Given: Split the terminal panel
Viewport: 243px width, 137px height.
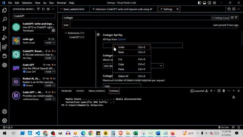Looking at the screenshot, I should pyautogui.click(x=219, y=91).
